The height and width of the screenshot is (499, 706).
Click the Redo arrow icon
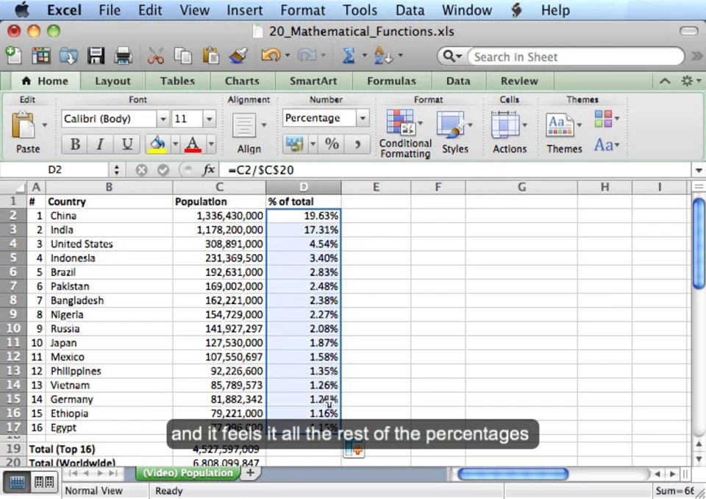click(307, 55)
